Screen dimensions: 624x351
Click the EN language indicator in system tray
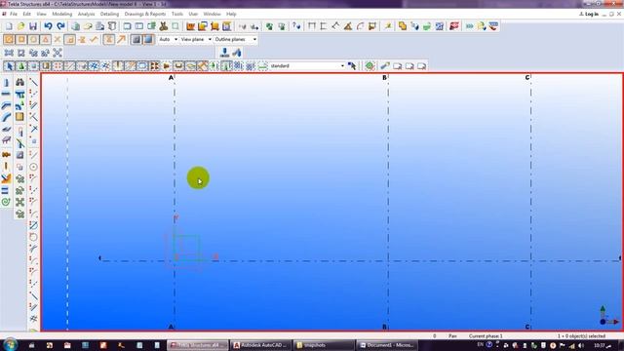click(481, 344)
